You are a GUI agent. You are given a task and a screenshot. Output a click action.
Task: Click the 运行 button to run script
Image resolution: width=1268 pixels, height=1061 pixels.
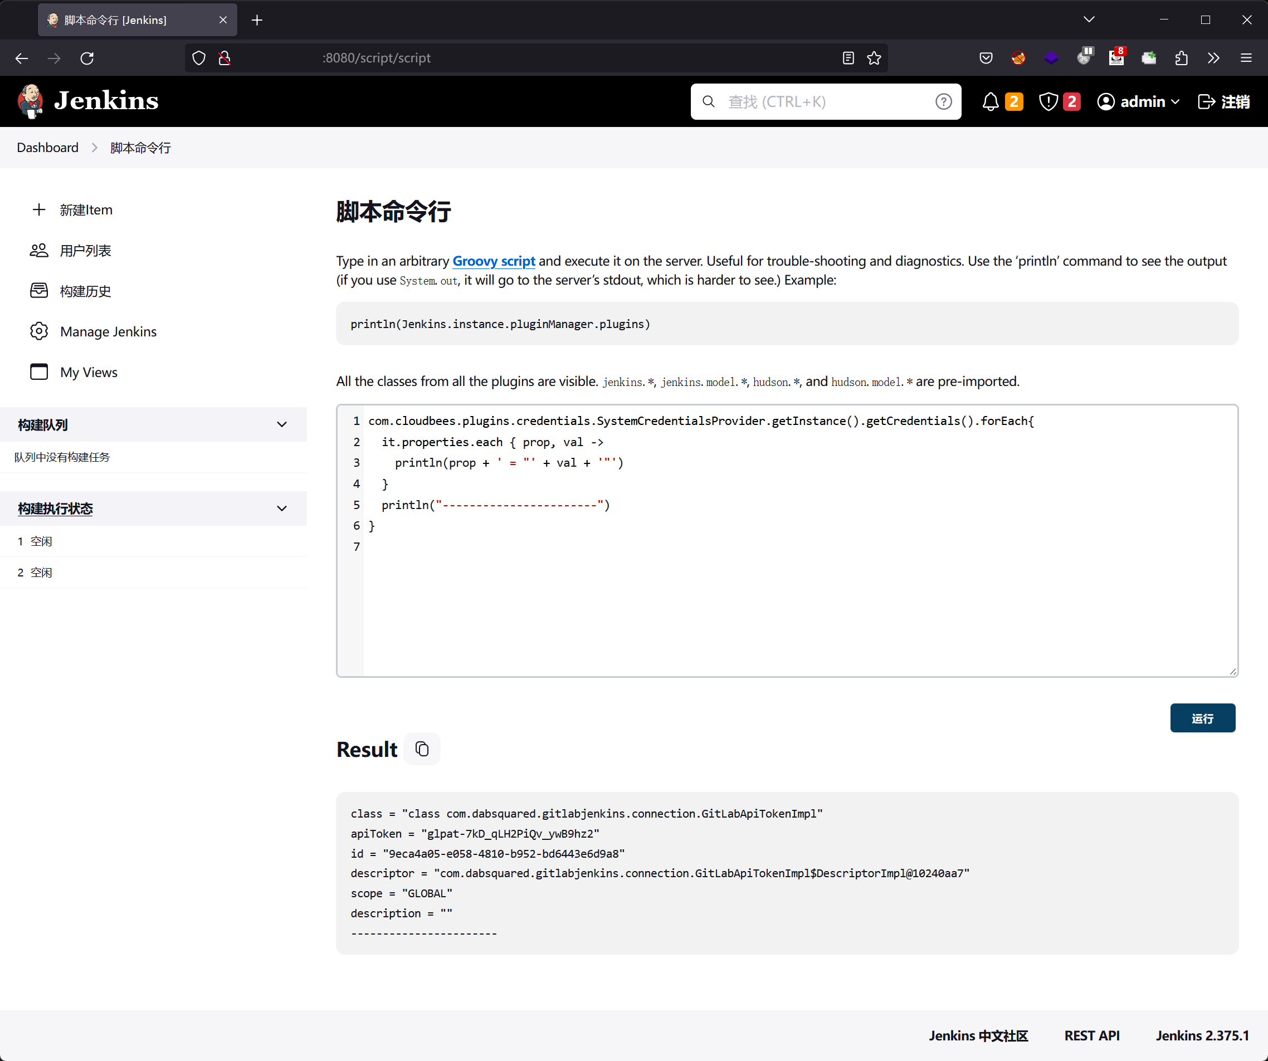coord(1202,717)
